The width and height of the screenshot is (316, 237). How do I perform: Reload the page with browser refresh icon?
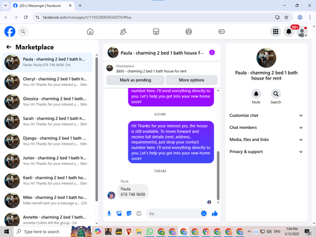pyautogui.click(x=26, y=17)
